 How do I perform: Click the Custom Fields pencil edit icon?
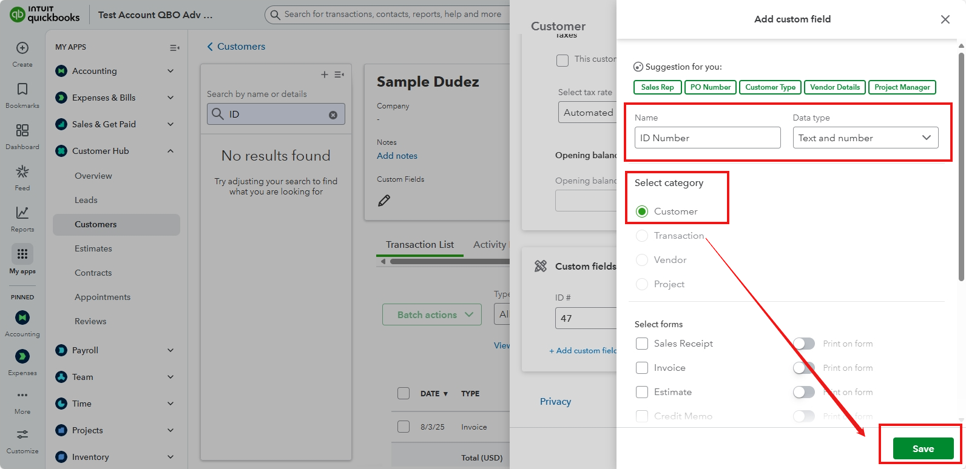click(384, 201)
